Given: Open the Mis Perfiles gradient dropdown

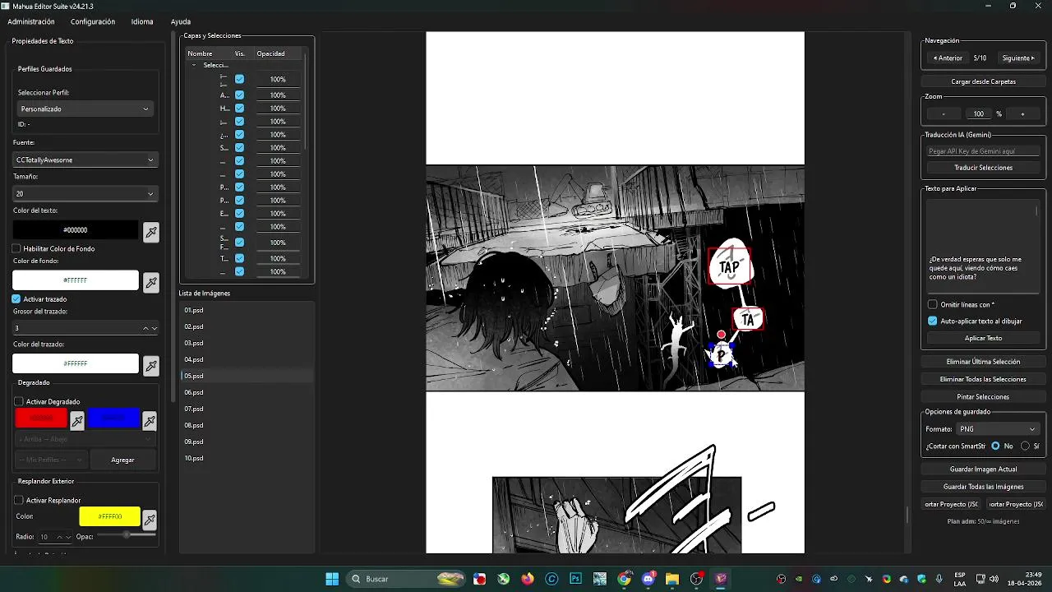Looking at the screenshot, I should [x=52, y=460].
